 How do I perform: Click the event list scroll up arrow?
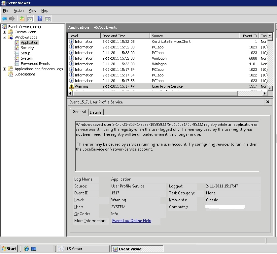point(270,36)
